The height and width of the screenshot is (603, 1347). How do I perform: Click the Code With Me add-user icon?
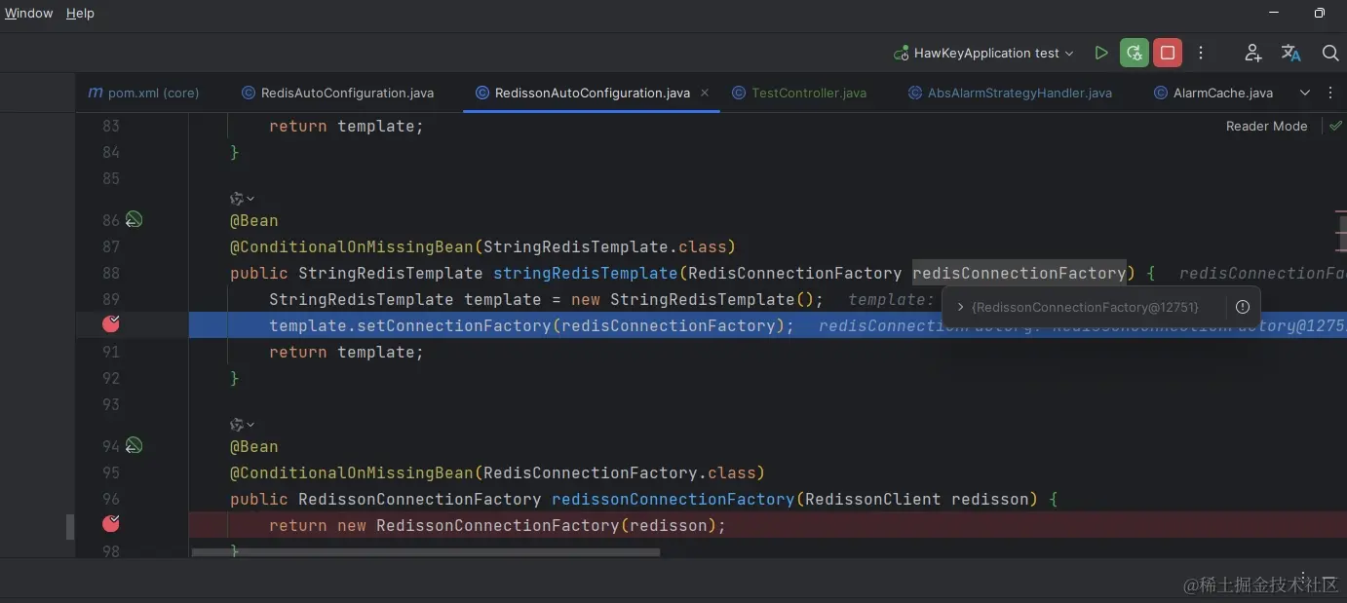point(1253,54)
